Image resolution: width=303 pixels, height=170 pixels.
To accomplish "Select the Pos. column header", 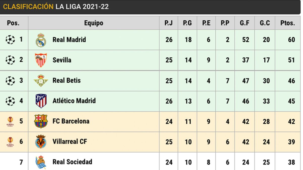I will coord(13,23).
